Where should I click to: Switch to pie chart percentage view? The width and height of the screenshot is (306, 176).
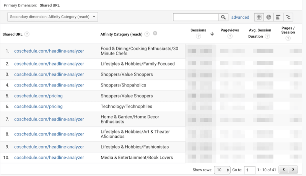[x=269, y=17]
